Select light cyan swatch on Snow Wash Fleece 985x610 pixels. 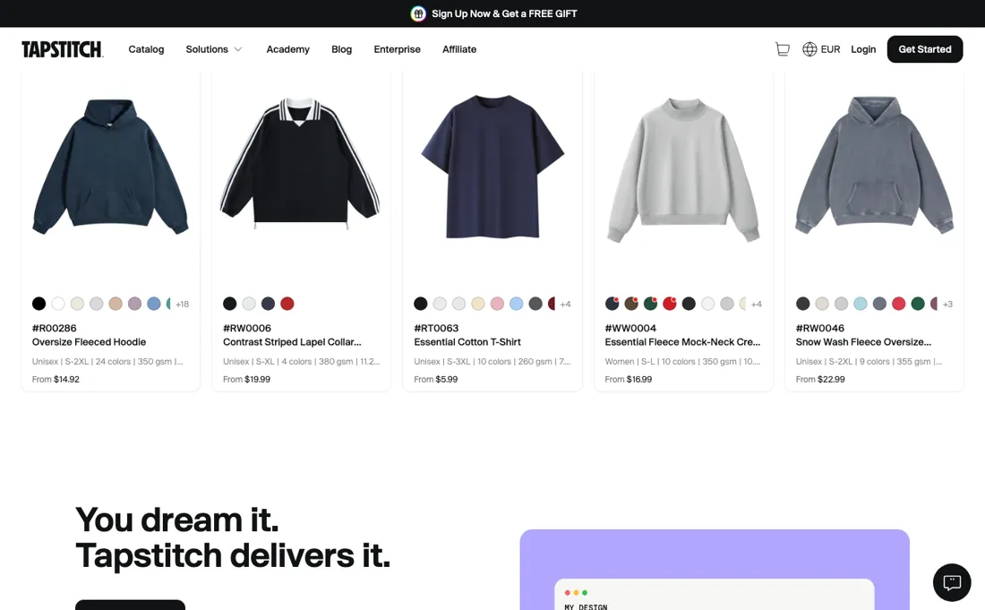click(x=861, y=304)
